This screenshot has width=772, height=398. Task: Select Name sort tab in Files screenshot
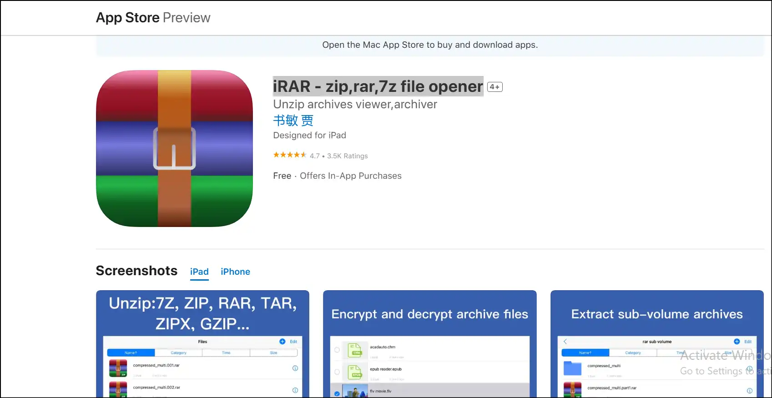click(131, 353)
